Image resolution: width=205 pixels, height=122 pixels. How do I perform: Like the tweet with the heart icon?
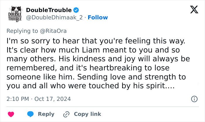coord(11,114)
